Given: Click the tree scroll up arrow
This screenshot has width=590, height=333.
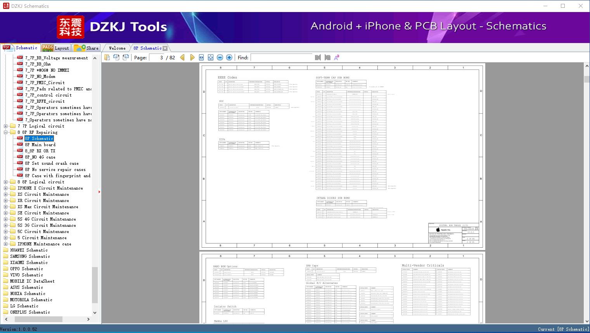Looking at the screenshot, I should tap(95, 58).
